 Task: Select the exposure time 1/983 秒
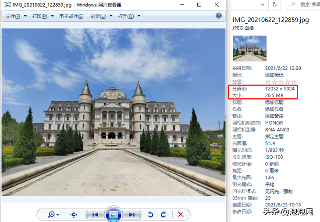tap(274, 150)
